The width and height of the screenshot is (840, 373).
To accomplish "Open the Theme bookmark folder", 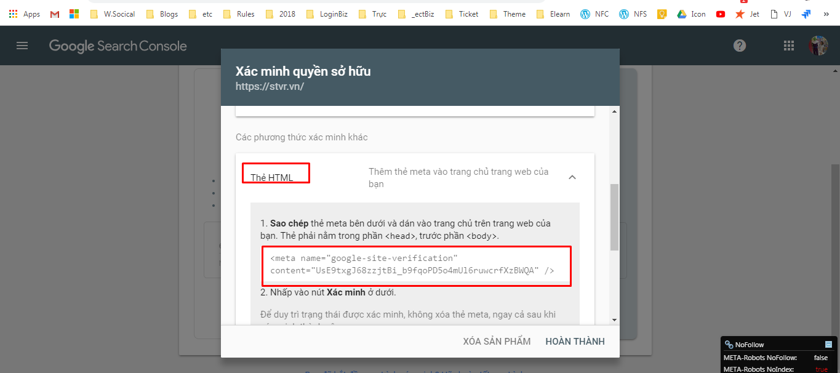I will (x=508, y=14).
